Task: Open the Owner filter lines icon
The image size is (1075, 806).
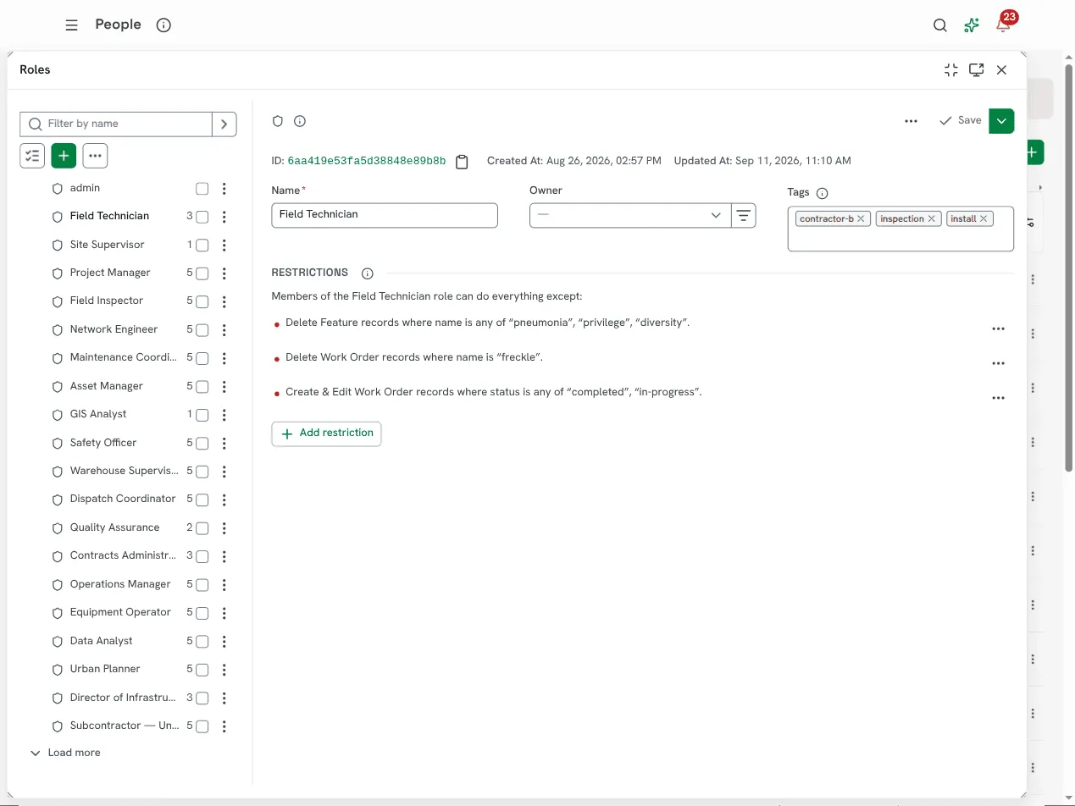Action: tap(743, 216)
